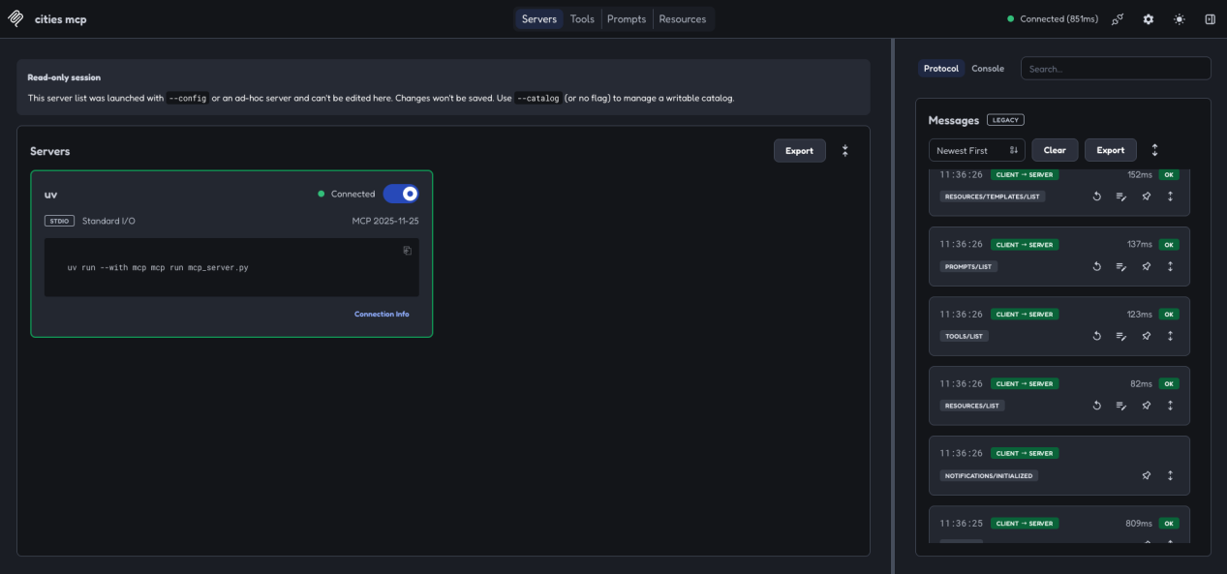
Task: Export the messages log
Action: [1111, 150]
